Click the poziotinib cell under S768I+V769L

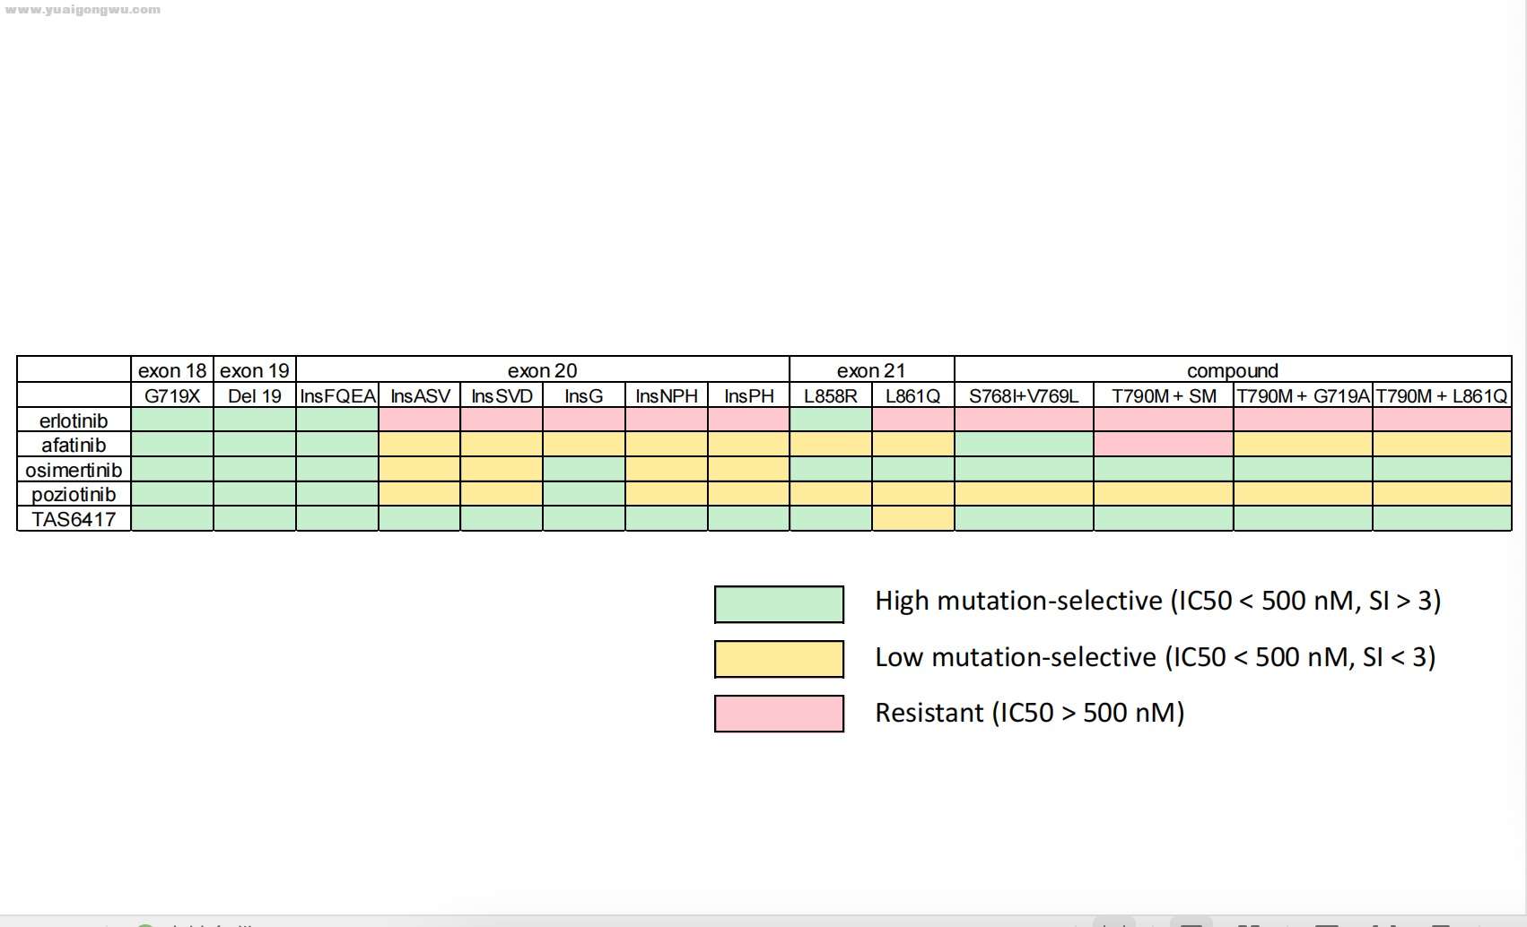(1025, 494)
